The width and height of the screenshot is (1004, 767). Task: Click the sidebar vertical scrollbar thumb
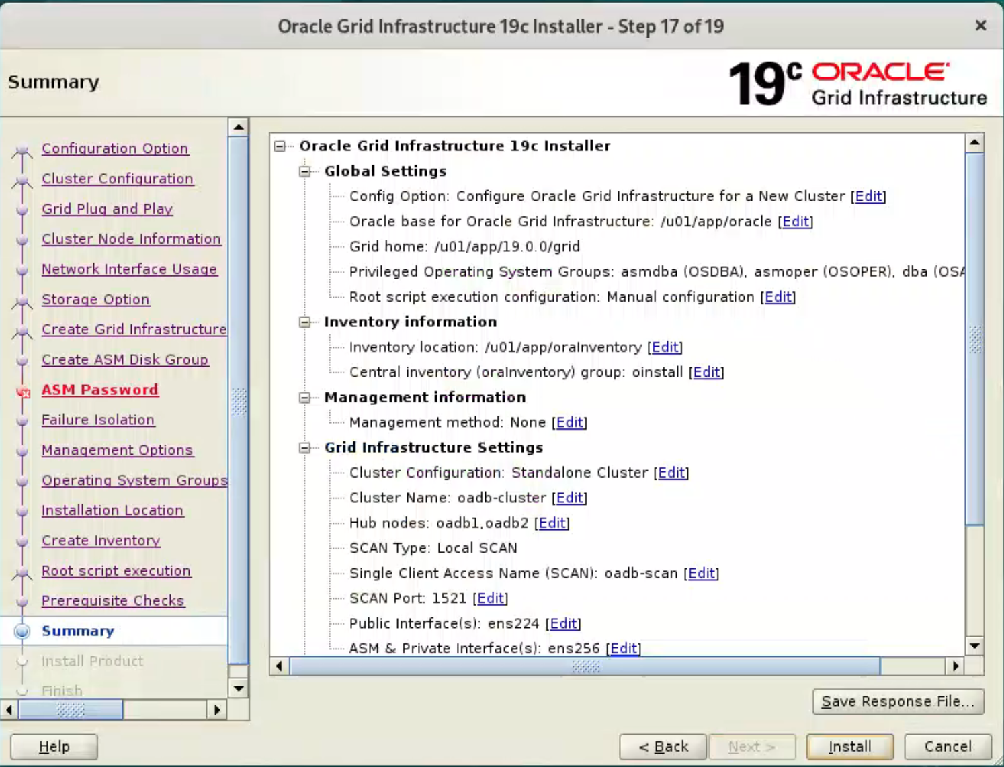[x=239, y=401]
